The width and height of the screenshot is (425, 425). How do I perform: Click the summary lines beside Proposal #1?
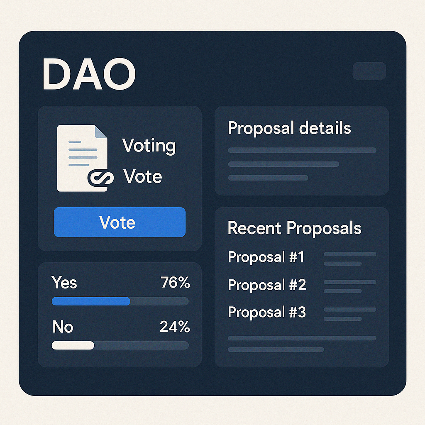pyautogui.click(x=349, y=259)
